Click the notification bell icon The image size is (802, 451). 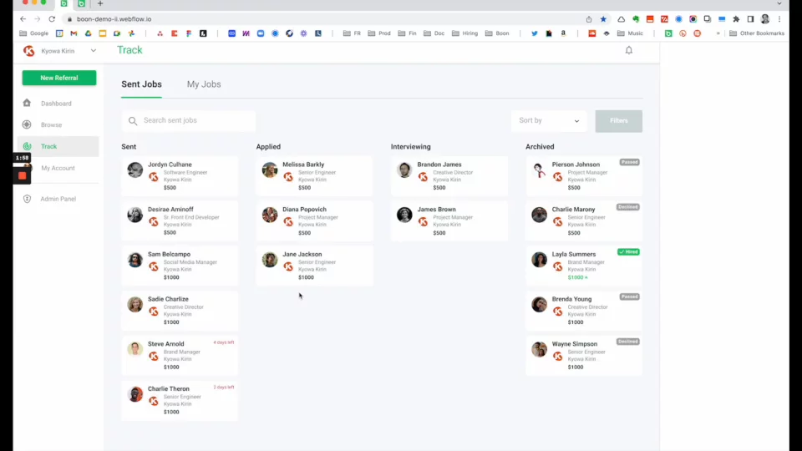629,50
